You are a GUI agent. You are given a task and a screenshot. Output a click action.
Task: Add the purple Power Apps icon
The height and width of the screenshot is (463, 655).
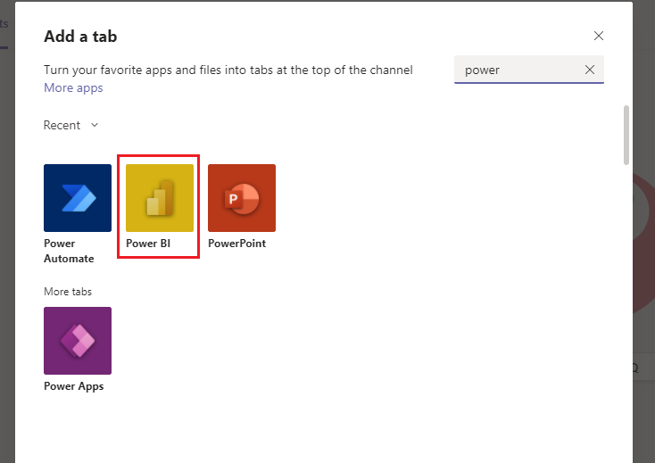pos(78,341)
